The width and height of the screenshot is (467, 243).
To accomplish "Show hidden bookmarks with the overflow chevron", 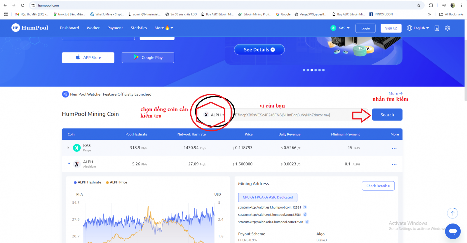I will 429,14.
